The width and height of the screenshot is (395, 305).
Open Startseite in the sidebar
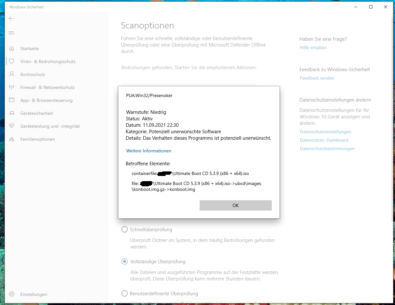coord(29,49)
